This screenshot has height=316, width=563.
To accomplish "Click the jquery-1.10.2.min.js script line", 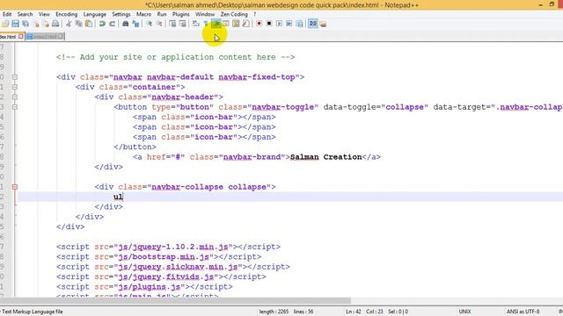I will 168,247.
